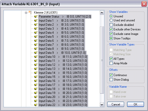Click the variable icon beside Input Data 20
This screenshot has height=111, width=148.
coord(36,97)
